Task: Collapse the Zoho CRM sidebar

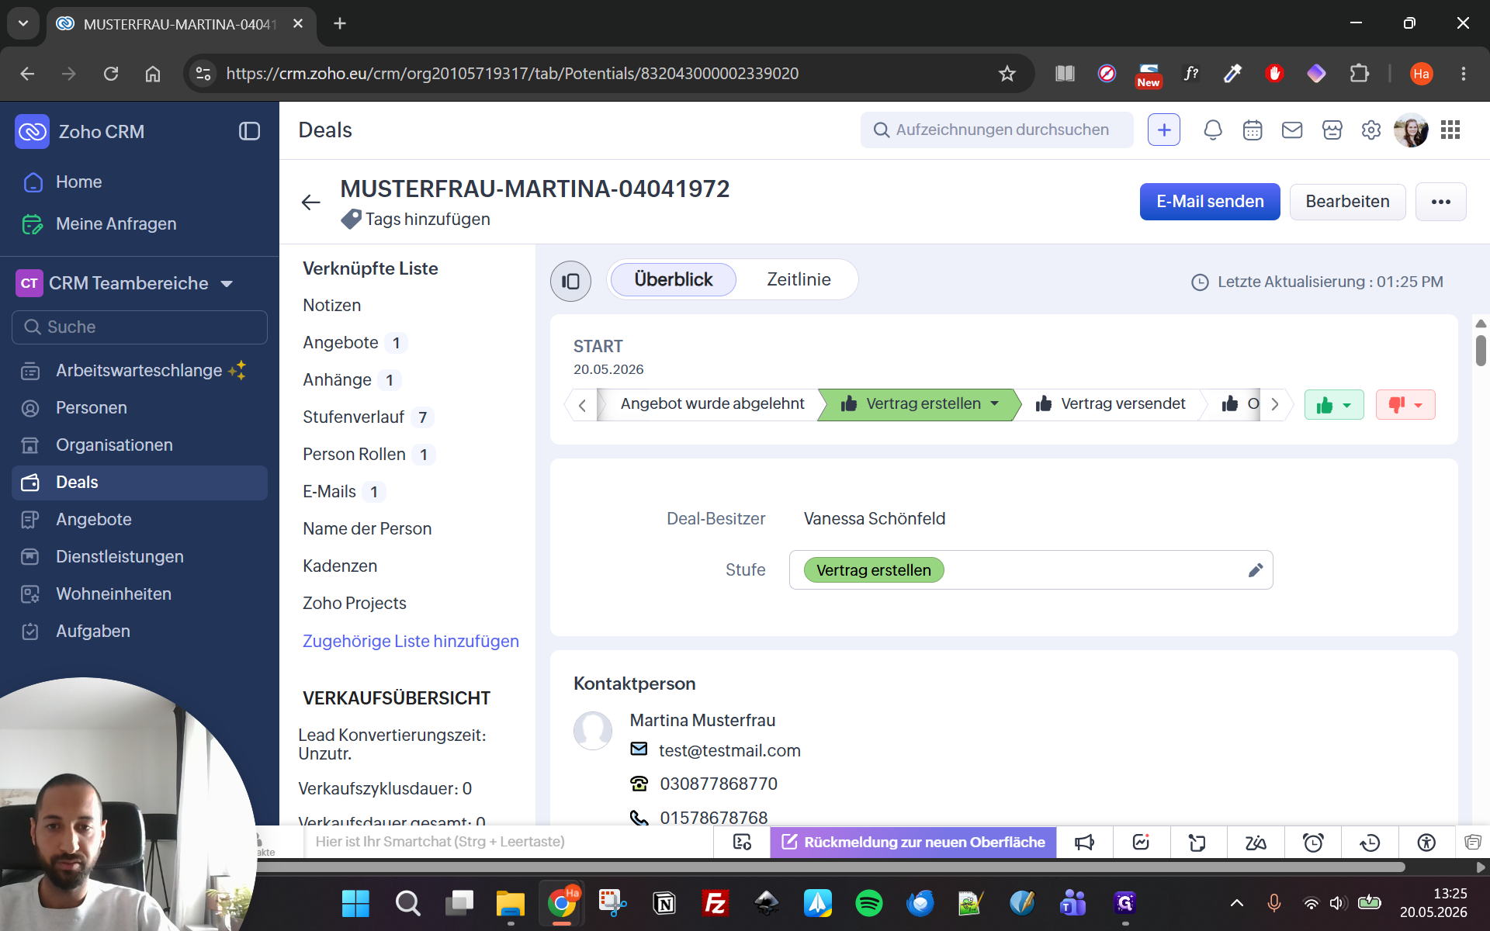Action: (x=249, y=132)
